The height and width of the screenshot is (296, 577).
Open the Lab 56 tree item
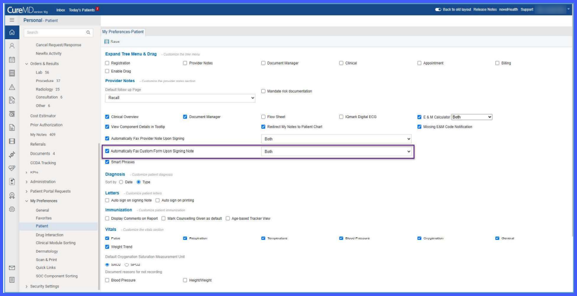click(x=42, y=73)
